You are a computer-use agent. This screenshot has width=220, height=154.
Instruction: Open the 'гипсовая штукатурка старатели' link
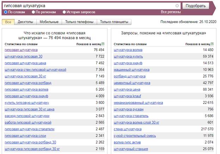pos(30,129)
